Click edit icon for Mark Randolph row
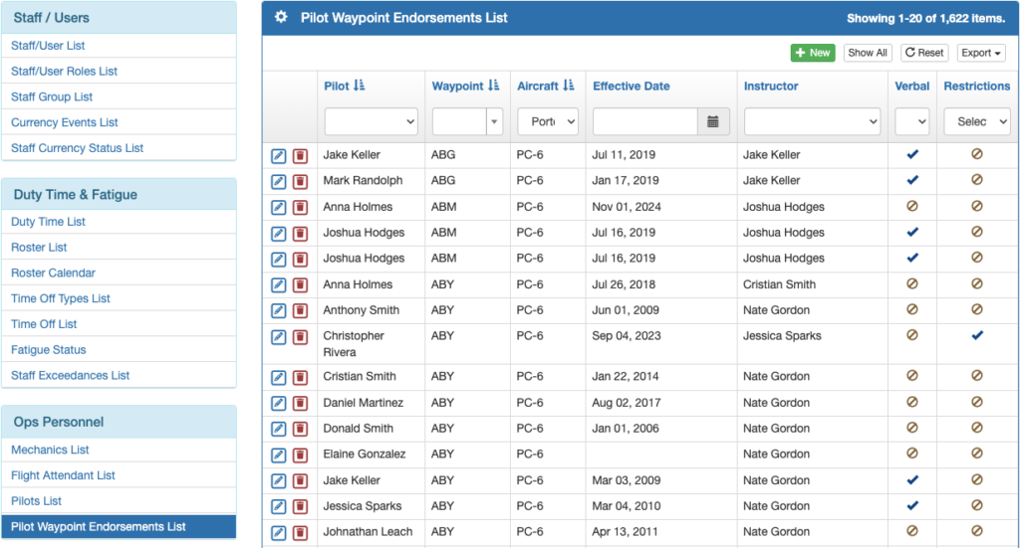1020x548 pixels. pyautogui.click(x=279, y=181)
